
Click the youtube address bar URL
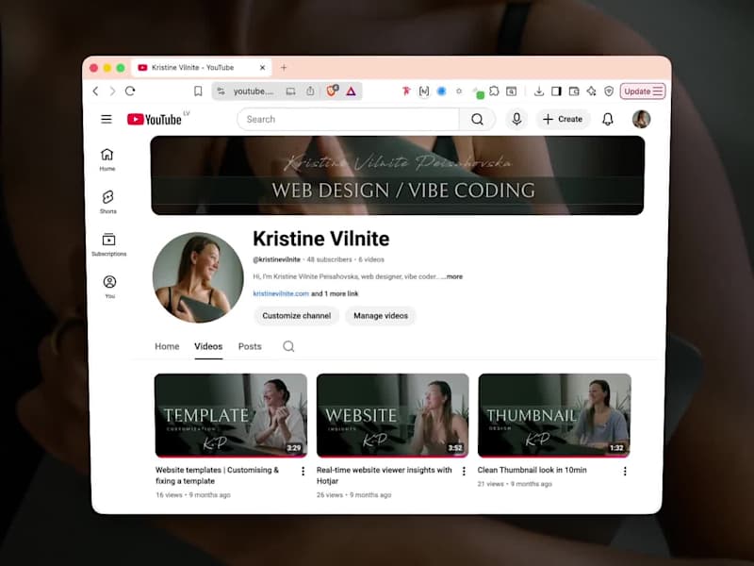(253, 91)
